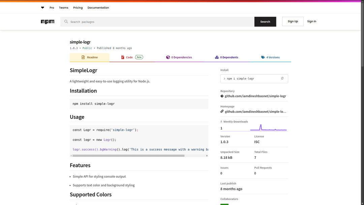Viewport: 364px width, 205px height.
Task: Open the Sign In link
Action: (x=311, y=22)
